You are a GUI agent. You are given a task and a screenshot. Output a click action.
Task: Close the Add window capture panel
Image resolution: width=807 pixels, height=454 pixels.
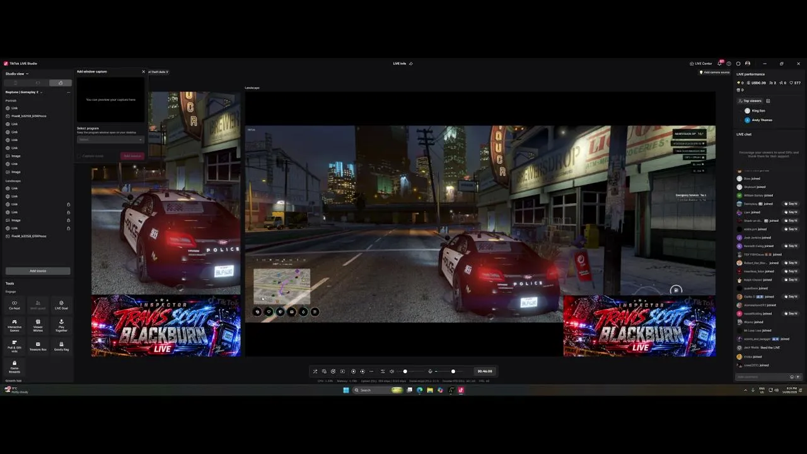coord(143,72)
